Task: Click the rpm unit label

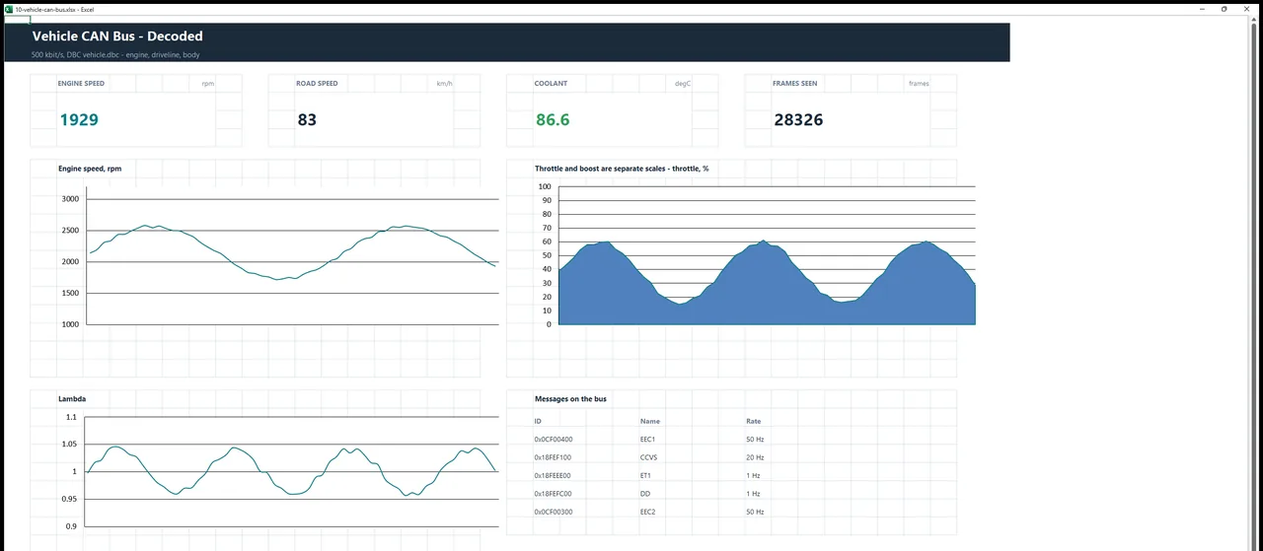Action: (x=208, y=84)
